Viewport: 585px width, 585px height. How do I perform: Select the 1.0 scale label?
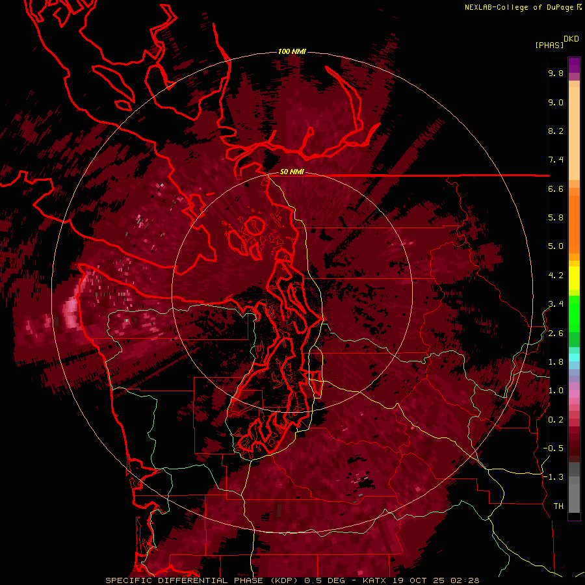(x=556, y=391)
